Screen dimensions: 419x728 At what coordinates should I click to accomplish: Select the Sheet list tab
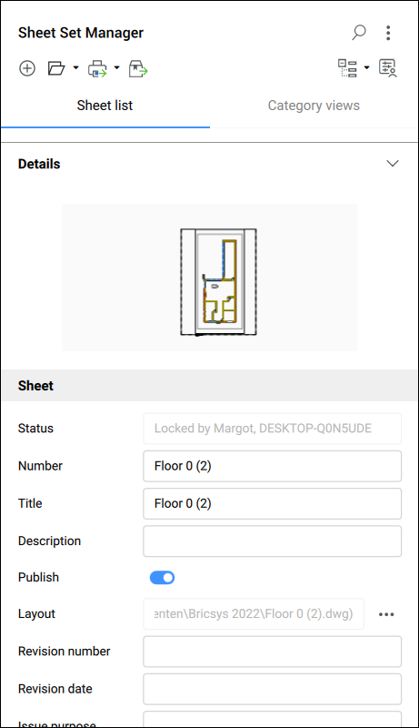[105, 106]
